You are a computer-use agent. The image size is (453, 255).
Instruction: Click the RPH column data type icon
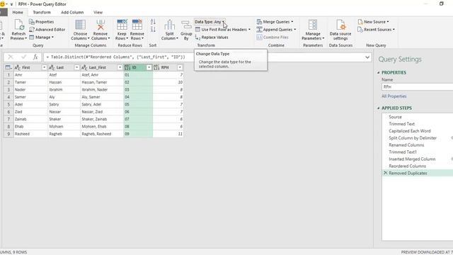click(x=156, y=67)
